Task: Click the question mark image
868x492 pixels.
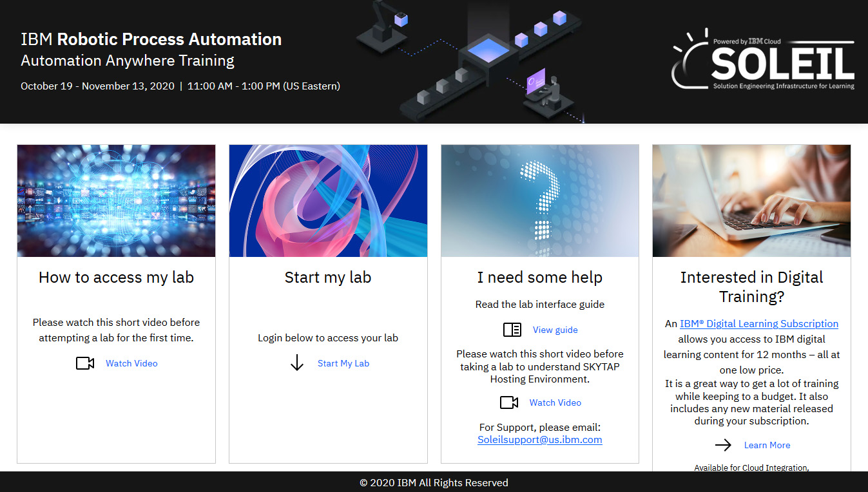Action: click(540, 201)
